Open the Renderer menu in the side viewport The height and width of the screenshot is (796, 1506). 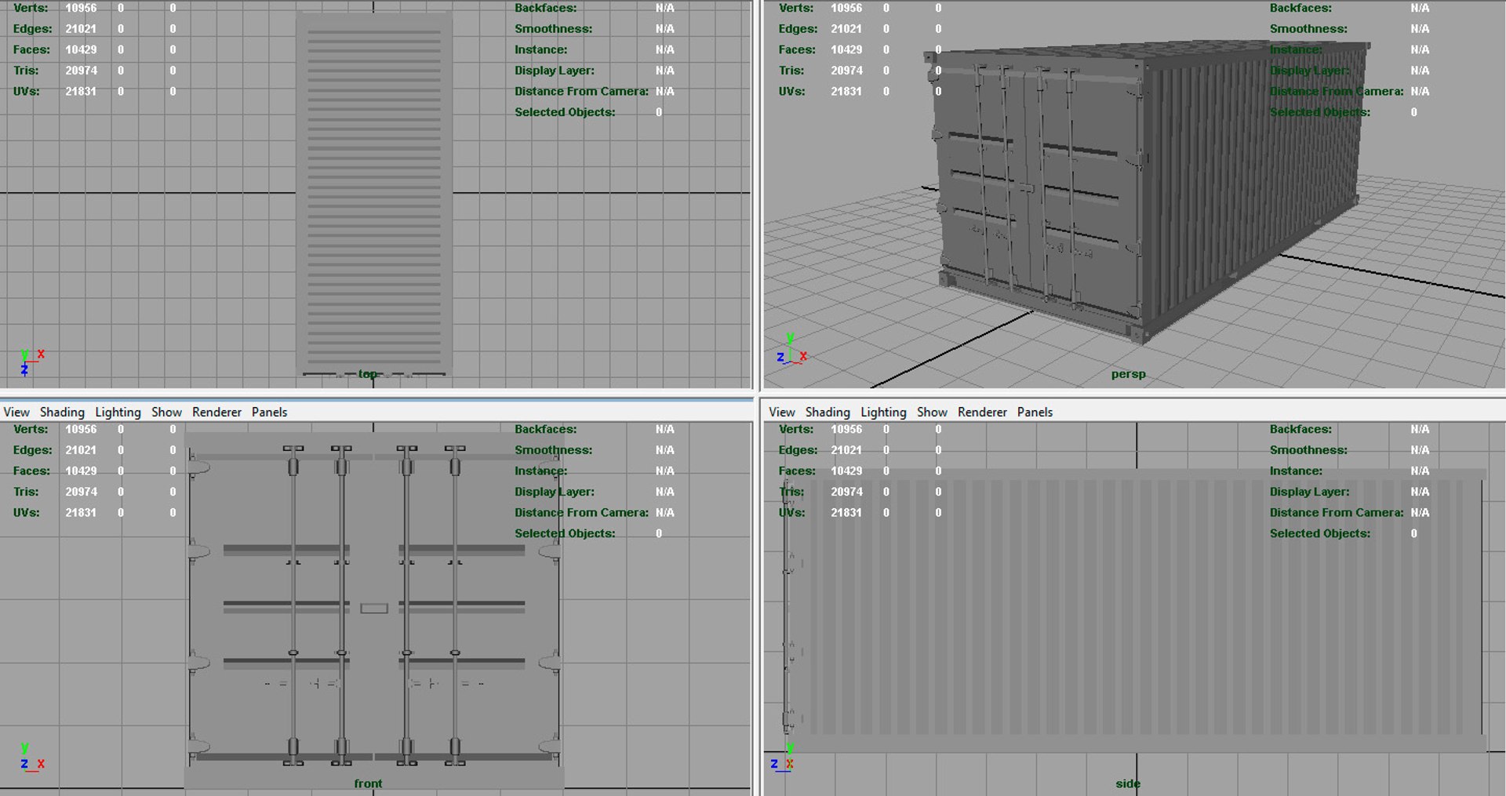[982, 412]
